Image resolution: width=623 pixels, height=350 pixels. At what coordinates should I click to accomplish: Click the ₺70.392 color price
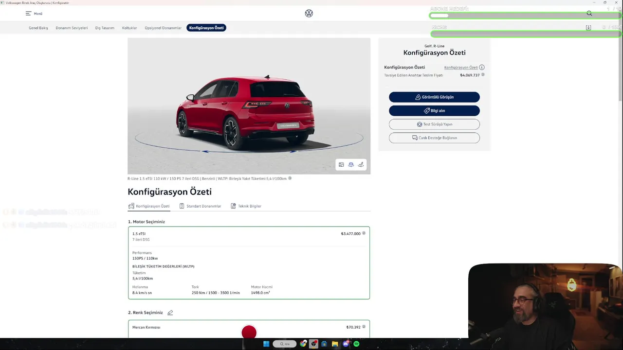click(x=353, y=327)
